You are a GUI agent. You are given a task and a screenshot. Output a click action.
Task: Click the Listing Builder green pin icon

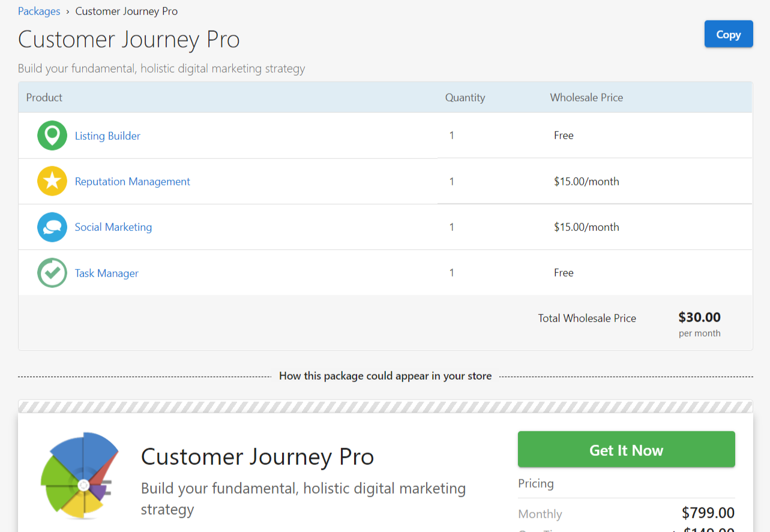click(52, 136)
